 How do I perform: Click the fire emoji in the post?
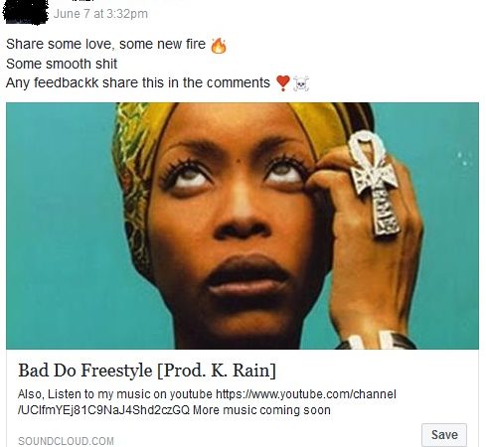click(x=219, y=46)
